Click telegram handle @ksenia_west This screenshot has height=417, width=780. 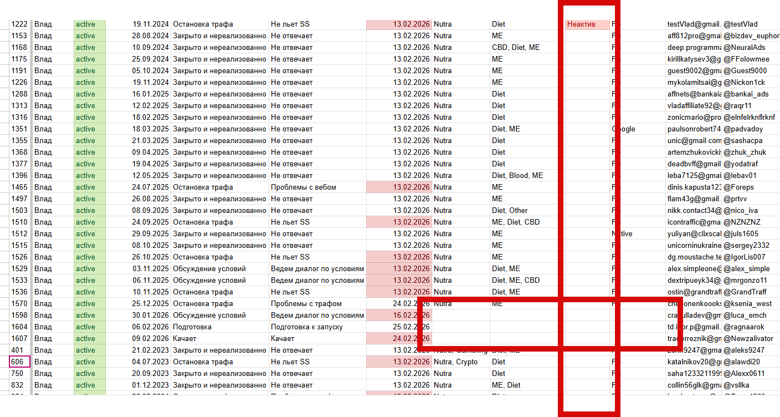751,304
